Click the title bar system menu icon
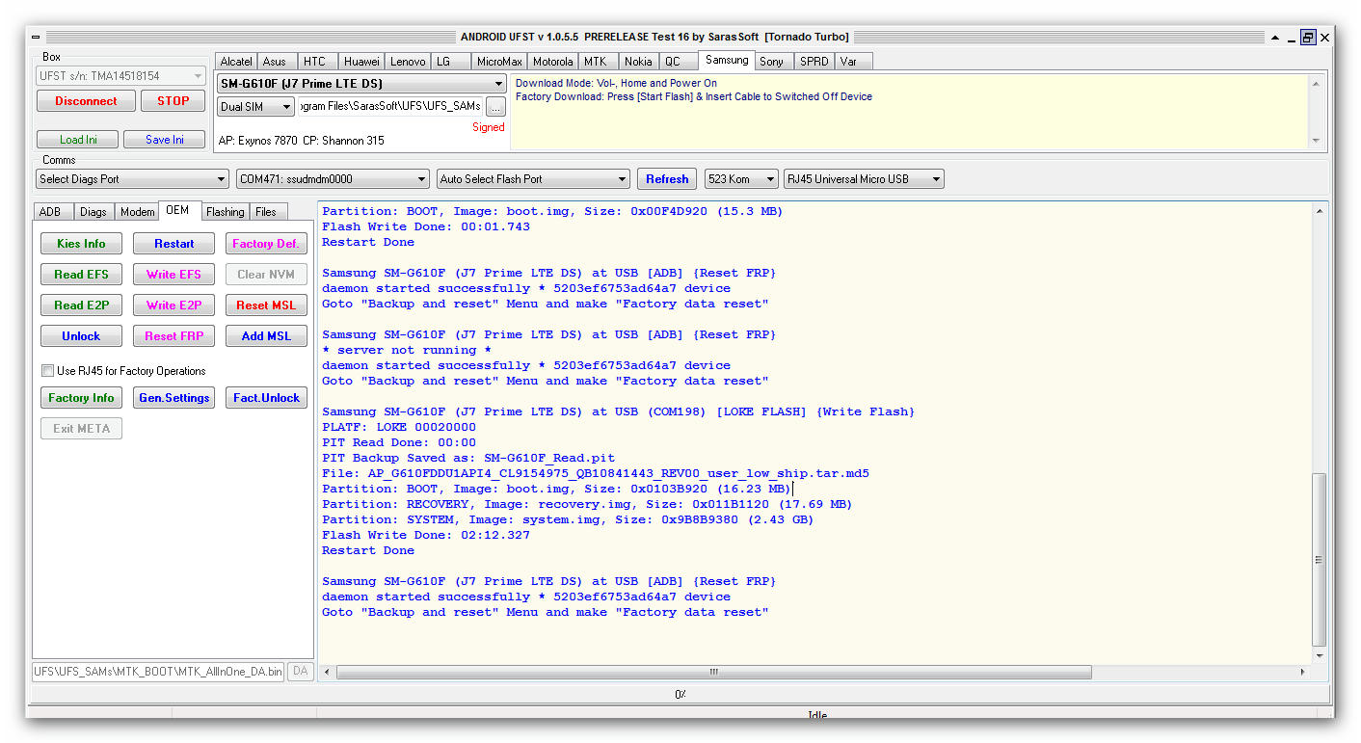 (37, 38)
